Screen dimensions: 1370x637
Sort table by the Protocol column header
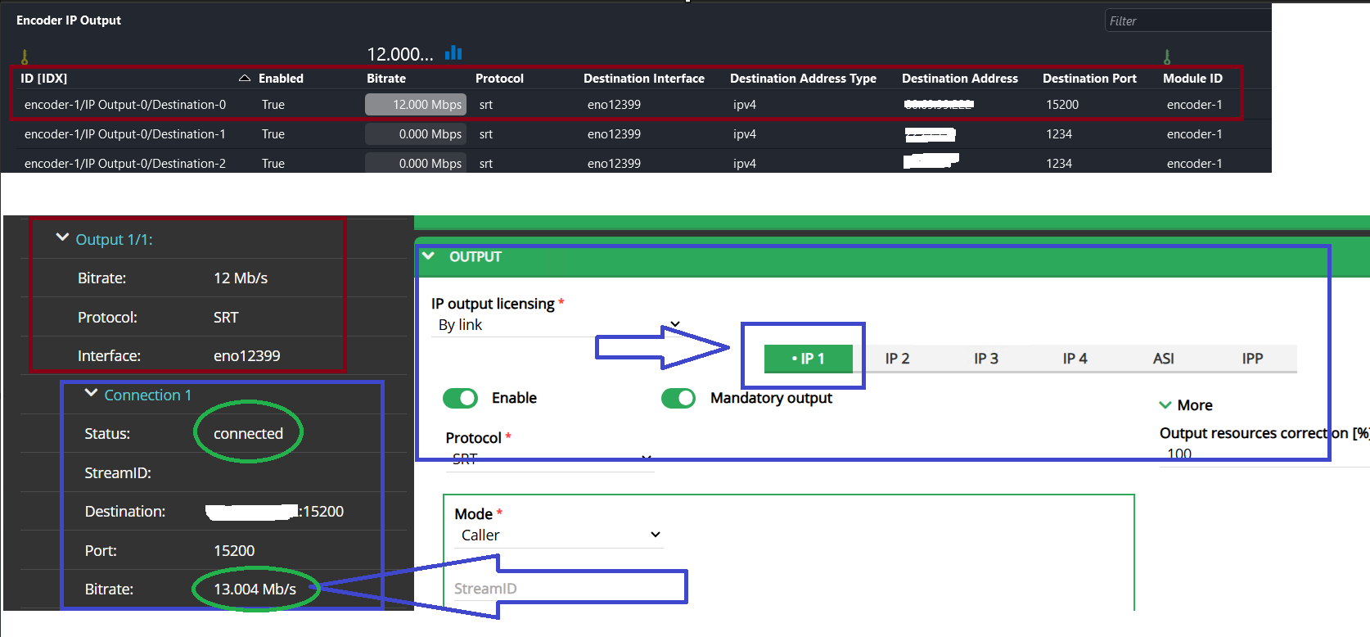(x=499, y=79)
